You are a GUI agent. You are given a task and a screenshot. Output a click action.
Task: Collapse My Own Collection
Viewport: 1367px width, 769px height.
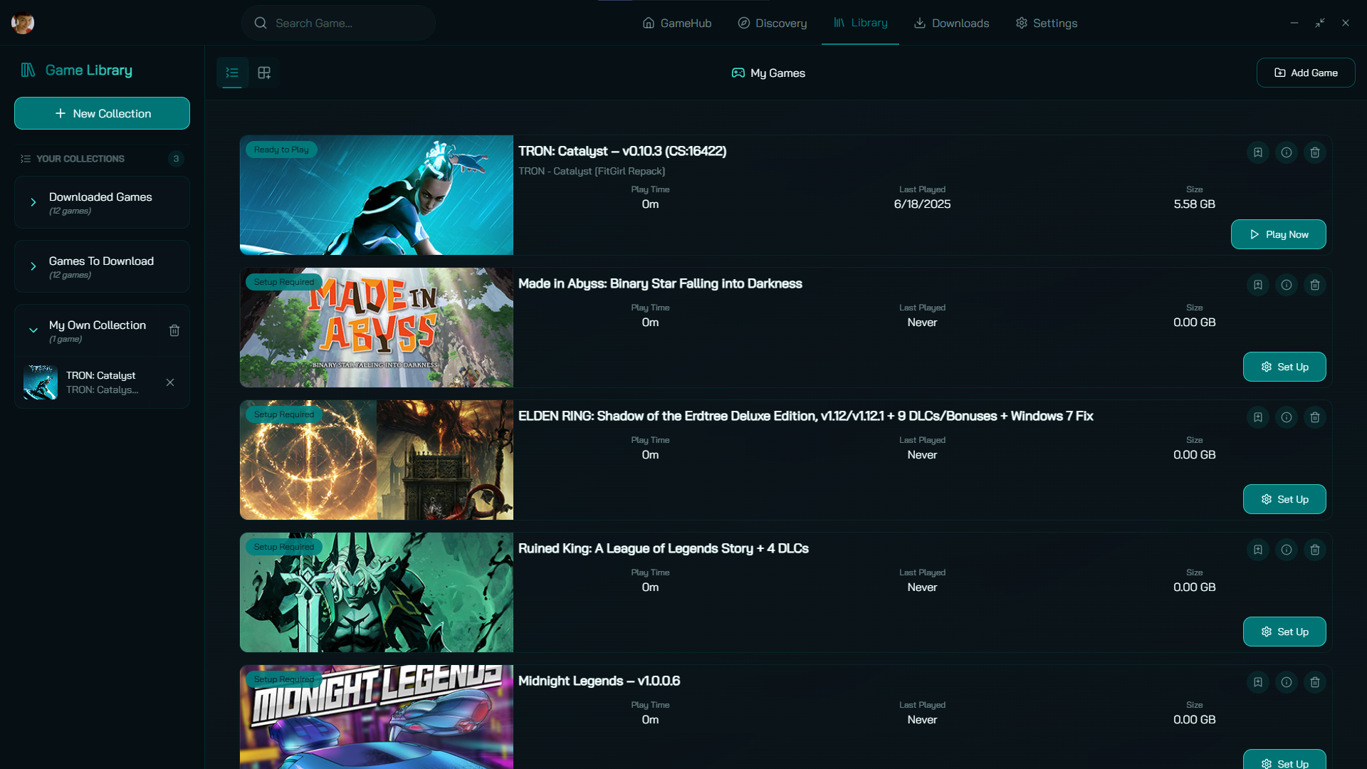[x=33, y=330]
